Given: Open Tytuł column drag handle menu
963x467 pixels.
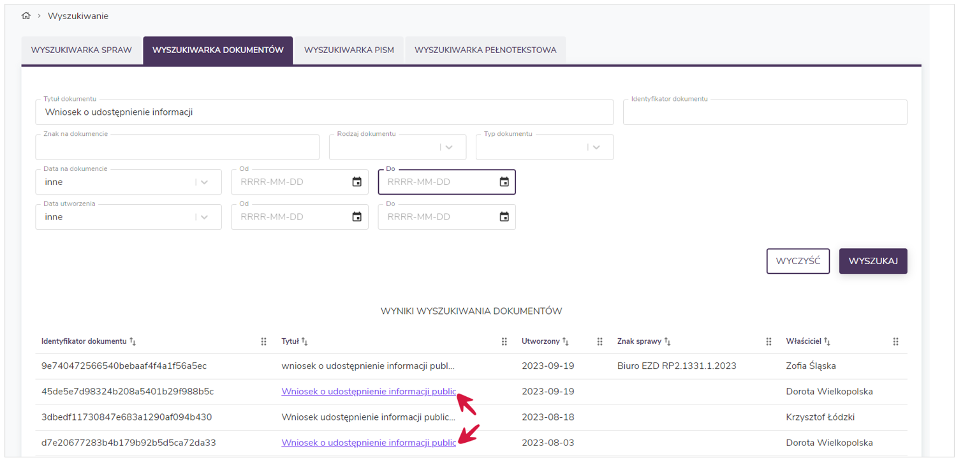Looking at the screenshot, I should 504,342.
